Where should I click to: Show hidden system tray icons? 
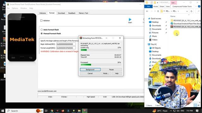(171, 111)
